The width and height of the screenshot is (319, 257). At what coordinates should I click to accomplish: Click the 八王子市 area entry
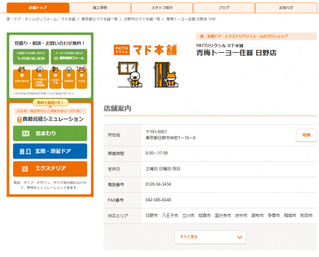170,215
